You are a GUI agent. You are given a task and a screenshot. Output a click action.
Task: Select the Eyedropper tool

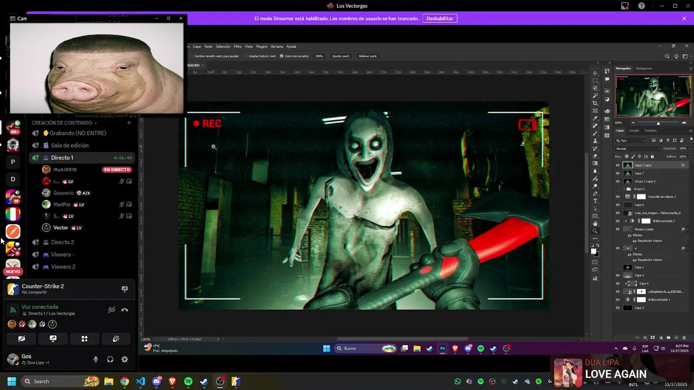pos(595,118)
